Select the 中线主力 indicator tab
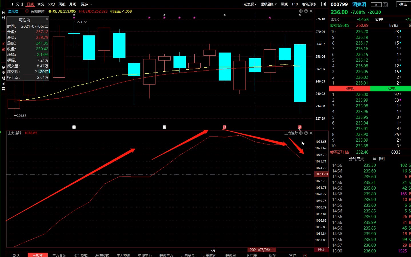The height and width of the screenshot is (257, 411). 145,255
